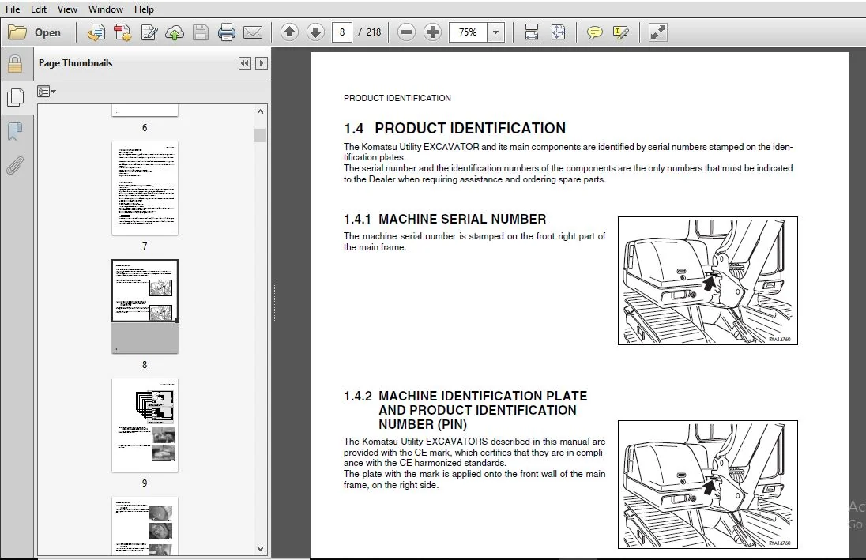Open the Attachments paperclip panel icon

tap(15, 165)
